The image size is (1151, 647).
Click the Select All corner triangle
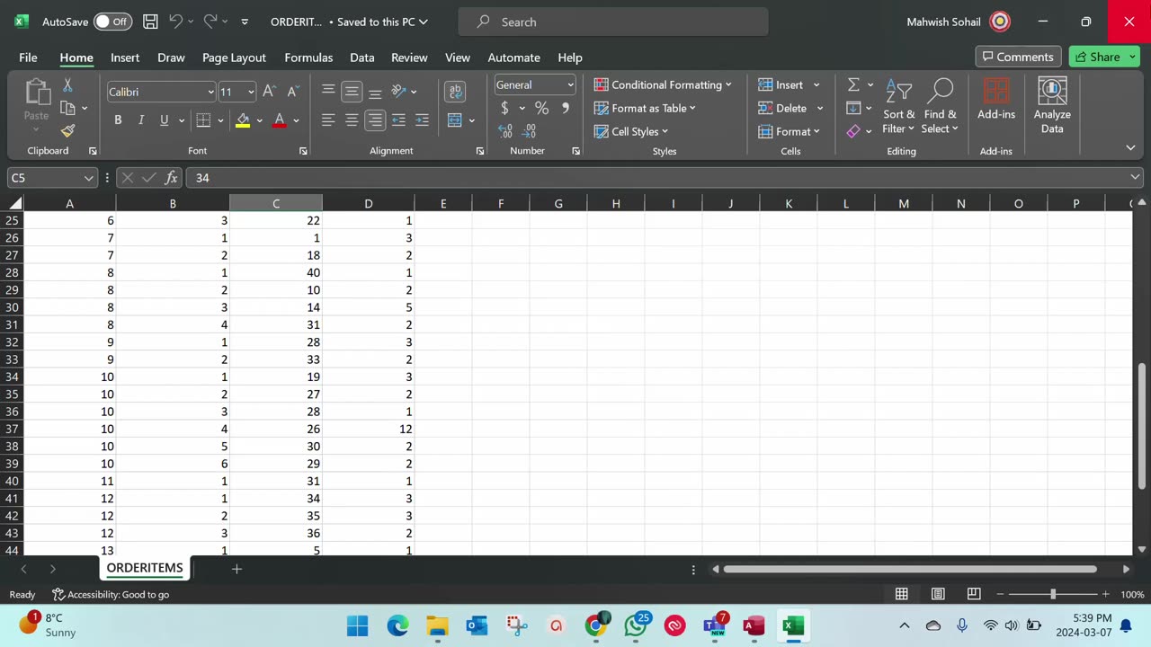click(15, 203)
